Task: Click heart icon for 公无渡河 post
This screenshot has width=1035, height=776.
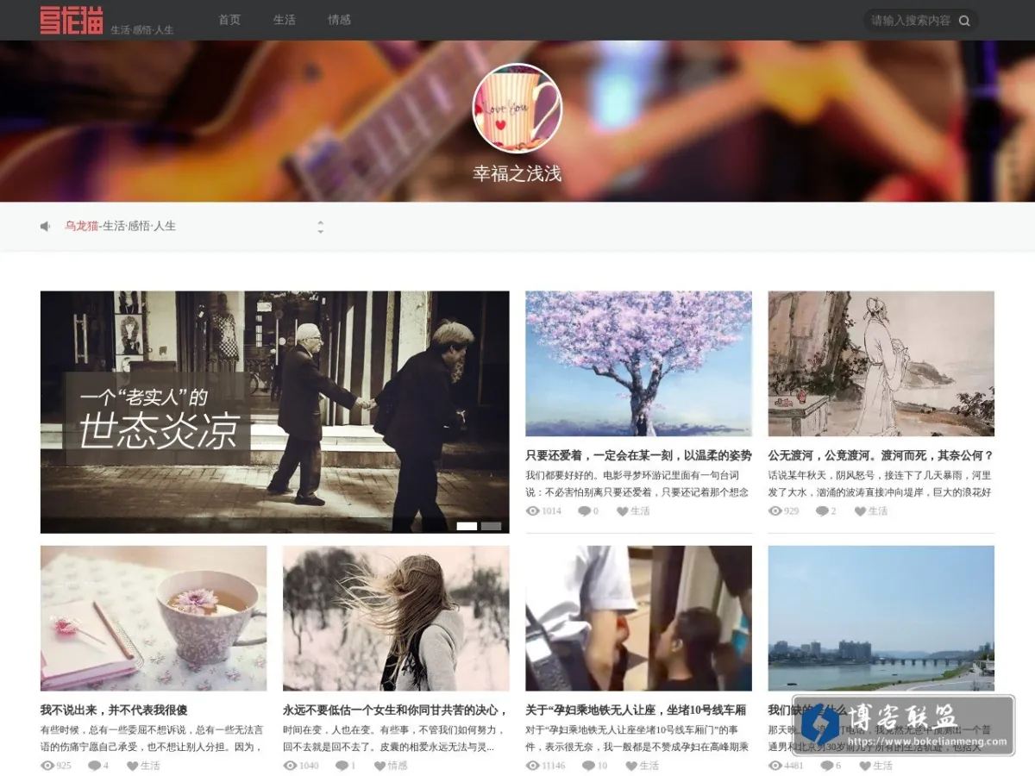Action: [860, 511]
